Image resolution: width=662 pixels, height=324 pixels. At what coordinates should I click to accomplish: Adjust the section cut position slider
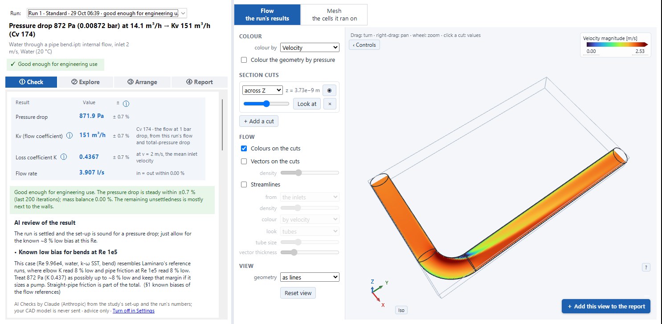point(266,104)
